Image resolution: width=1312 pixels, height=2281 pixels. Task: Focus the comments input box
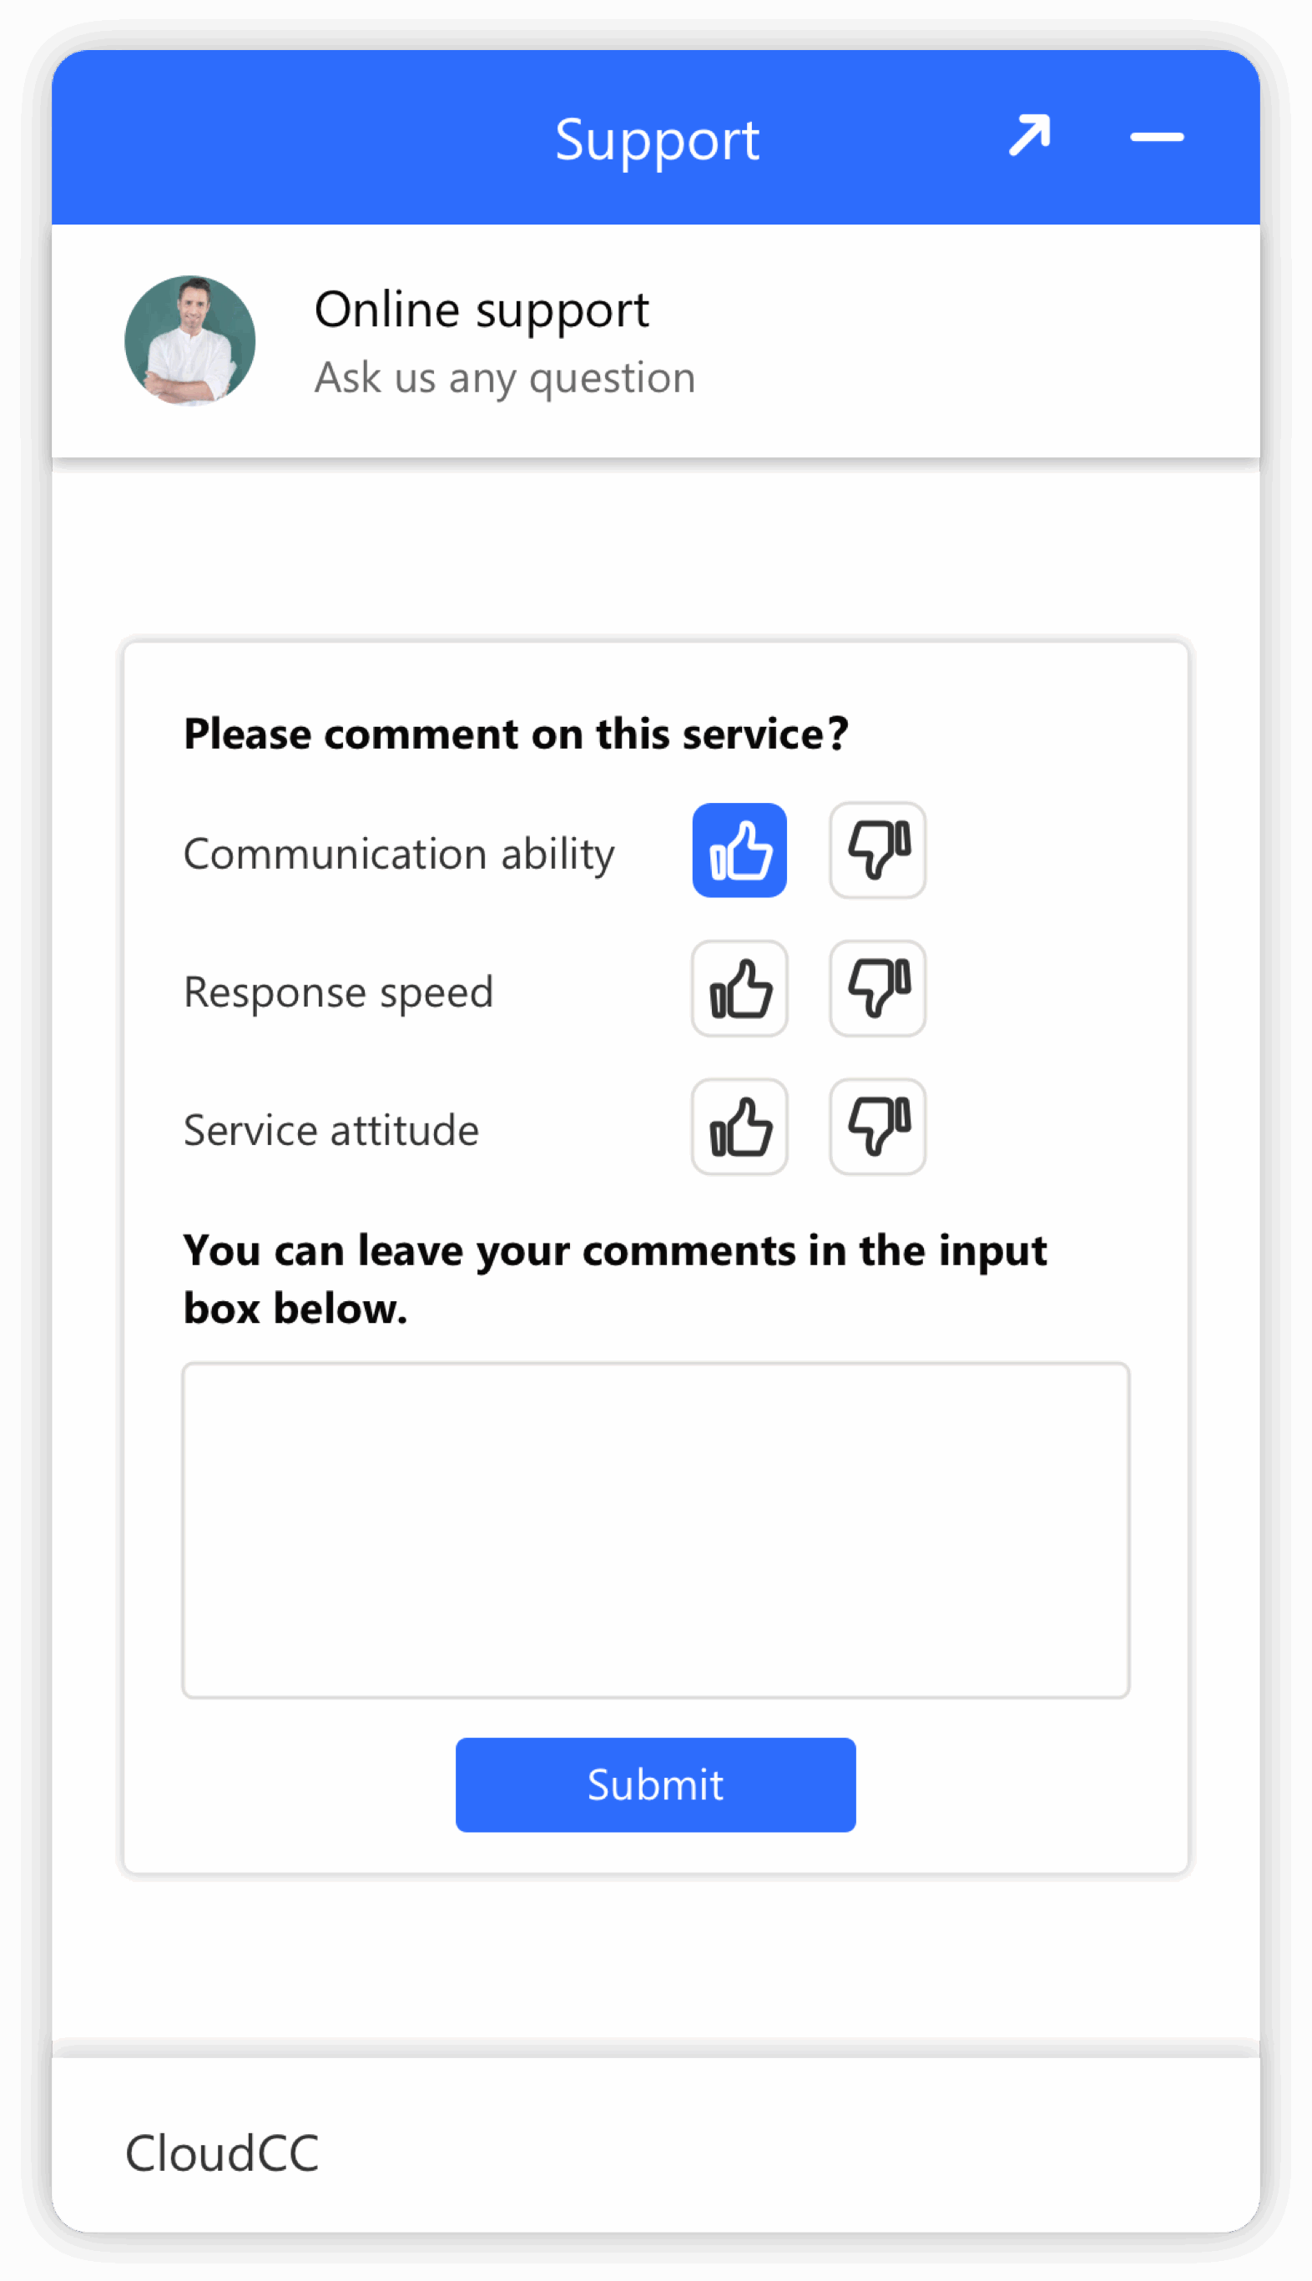click(x=655, y=1530)
